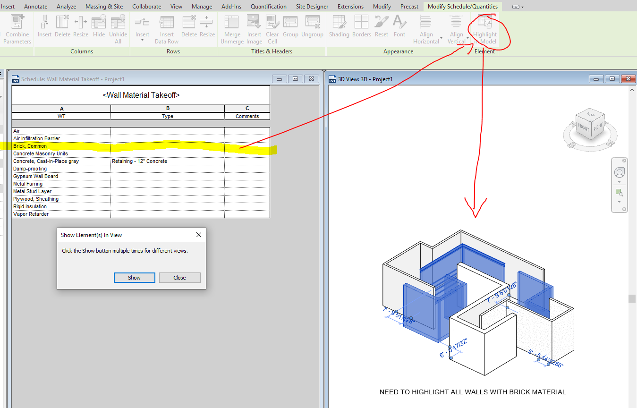Screen dimensions: 637x408
Task: Open the Massing & Site tab
Action: pyautogui.click(x=104, y=7)
